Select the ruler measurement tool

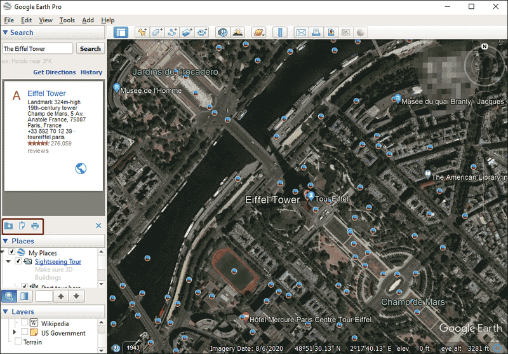[280, 32]
